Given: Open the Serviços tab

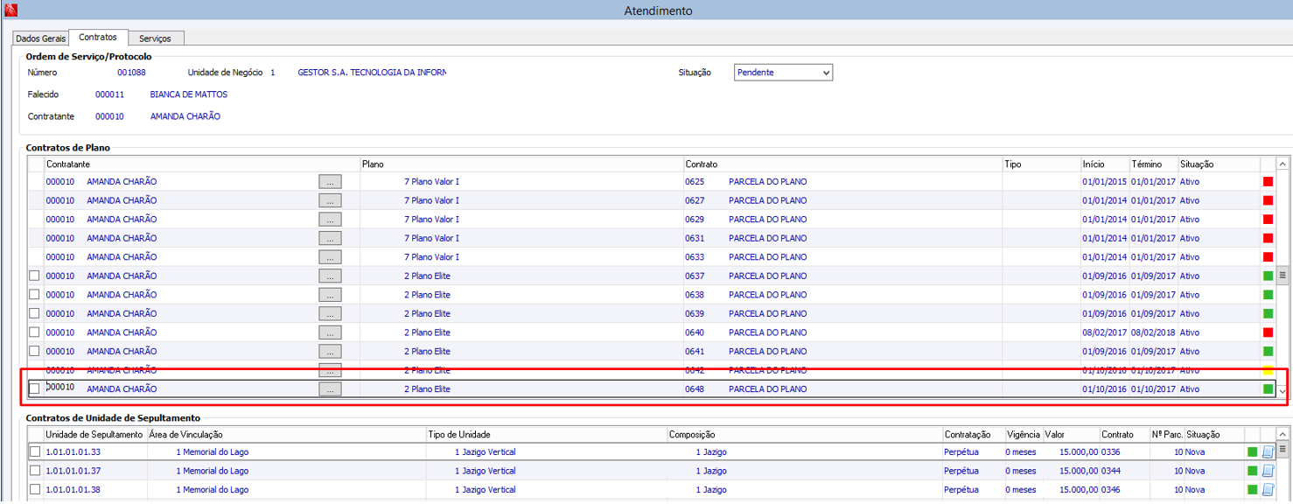Looking at the screenshot, I should point(156,38).
